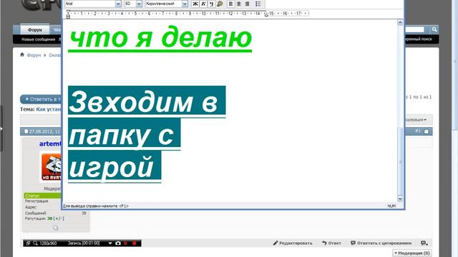Click the user avatar image

coord(51,166)
